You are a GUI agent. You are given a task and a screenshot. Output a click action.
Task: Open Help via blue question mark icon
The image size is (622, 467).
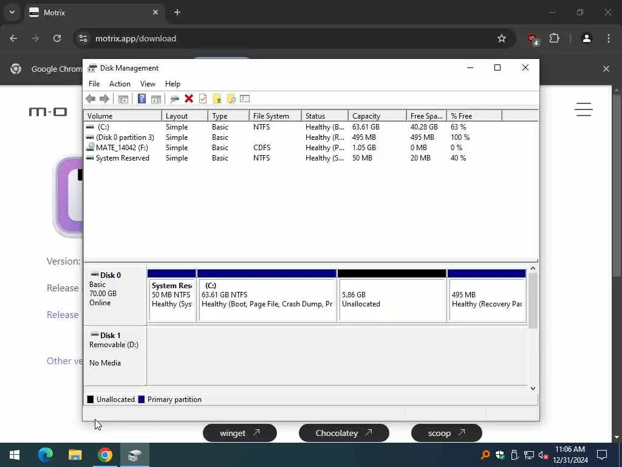click(x=142, y=99)
